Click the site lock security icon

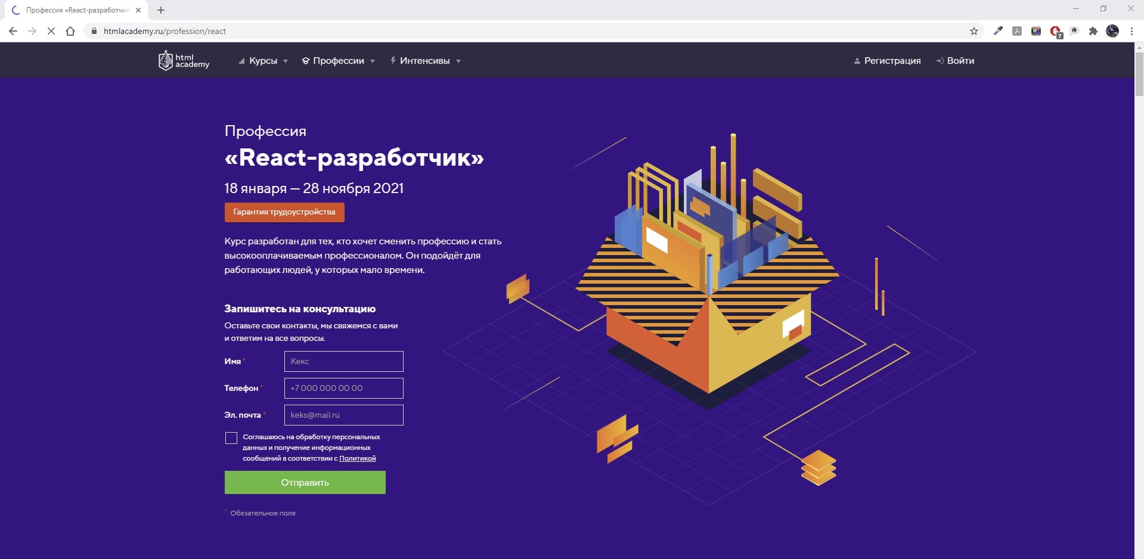(94, 31)
